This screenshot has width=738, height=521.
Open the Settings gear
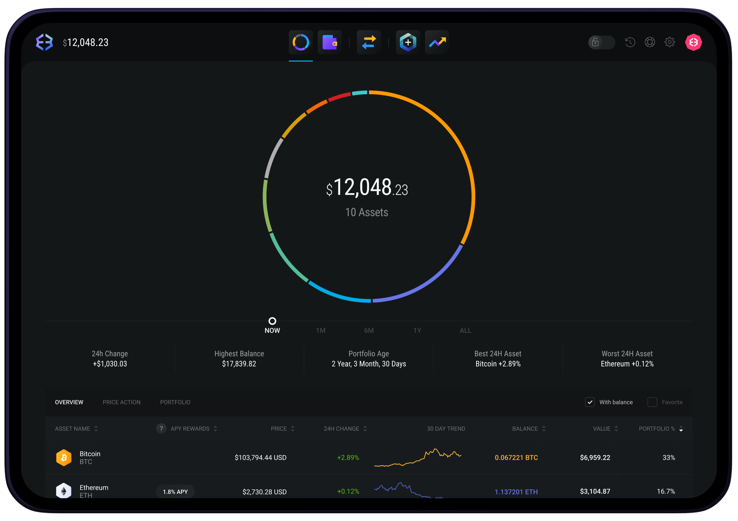tap(670, 42)
